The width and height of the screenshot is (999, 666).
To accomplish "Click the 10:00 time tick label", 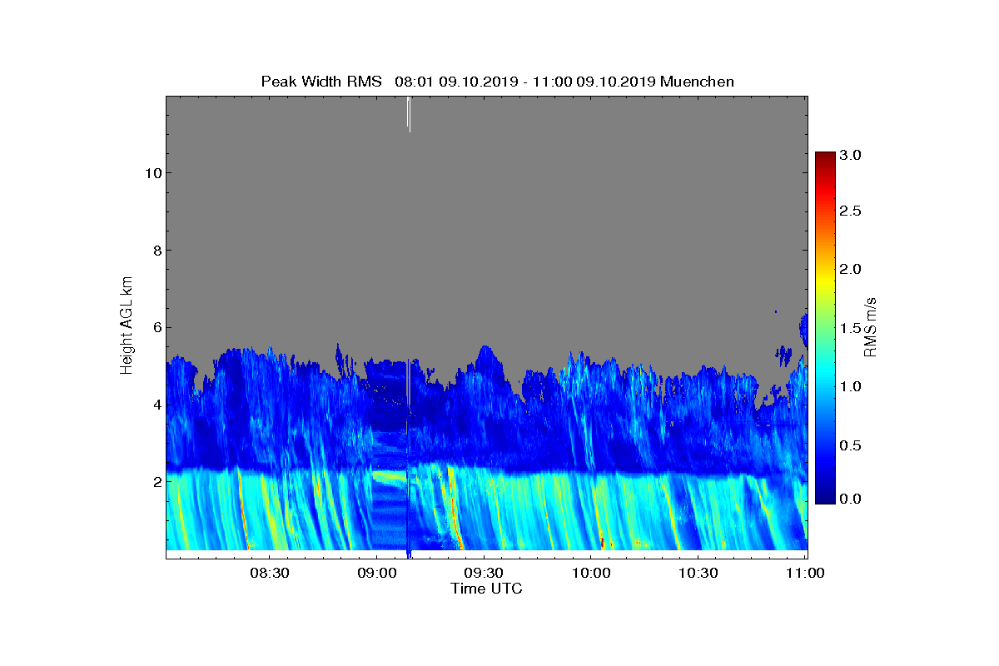I will point(591,574).
